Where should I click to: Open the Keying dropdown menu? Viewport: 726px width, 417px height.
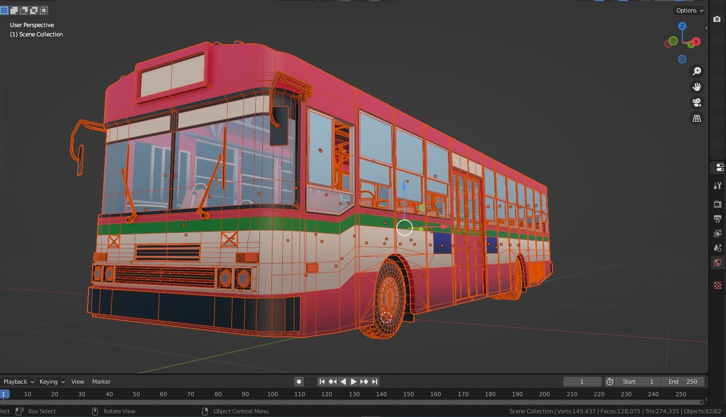[x=51, y=381]
